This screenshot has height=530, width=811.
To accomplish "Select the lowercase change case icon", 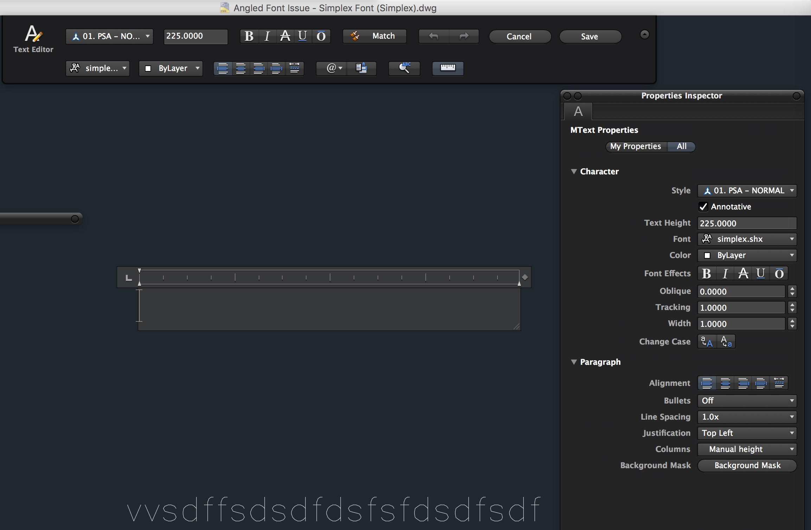I will pos(726,341).
